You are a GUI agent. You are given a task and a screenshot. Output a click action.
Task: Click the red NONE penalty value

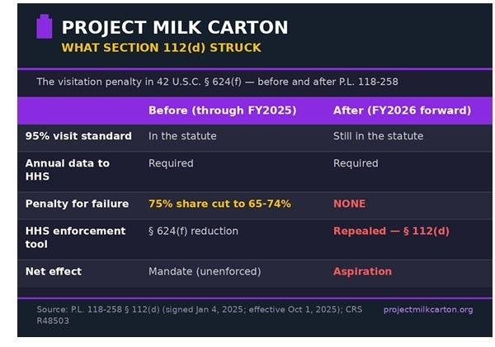tap(350, 204)
